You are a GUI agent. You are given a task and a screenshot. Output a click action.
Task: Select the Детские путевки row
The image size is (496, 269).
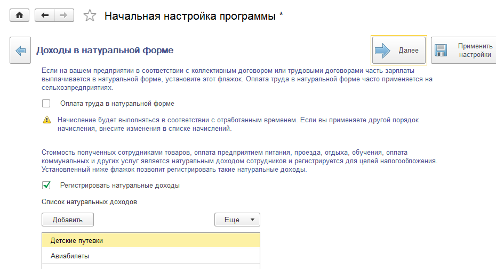coord(151,241)
